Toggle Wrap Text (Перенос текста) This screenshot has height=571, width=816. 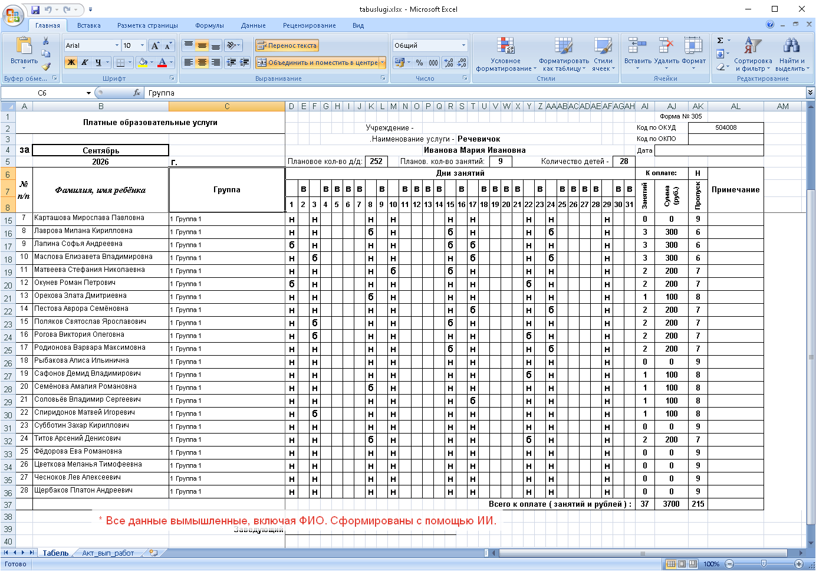(x=287, y=45)
